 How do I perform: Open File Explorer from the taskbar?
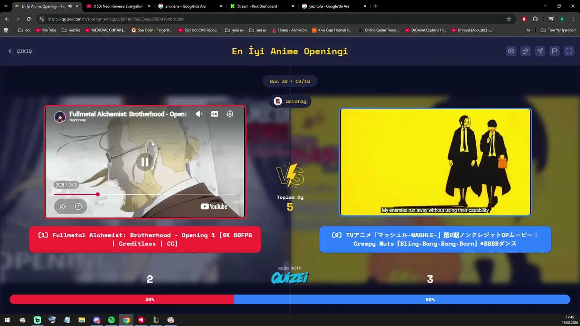tap(82, 320)
